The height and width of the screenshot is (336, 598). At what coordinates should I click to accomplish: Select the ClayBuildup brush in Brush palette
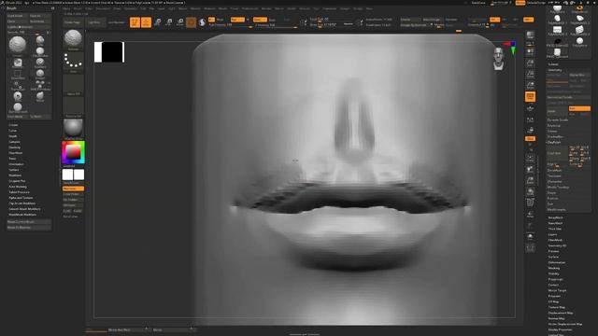40,52
